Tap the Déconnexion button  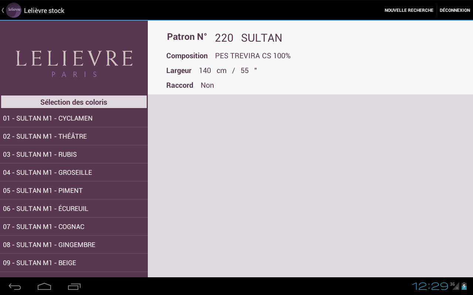[x=455, y=10]
